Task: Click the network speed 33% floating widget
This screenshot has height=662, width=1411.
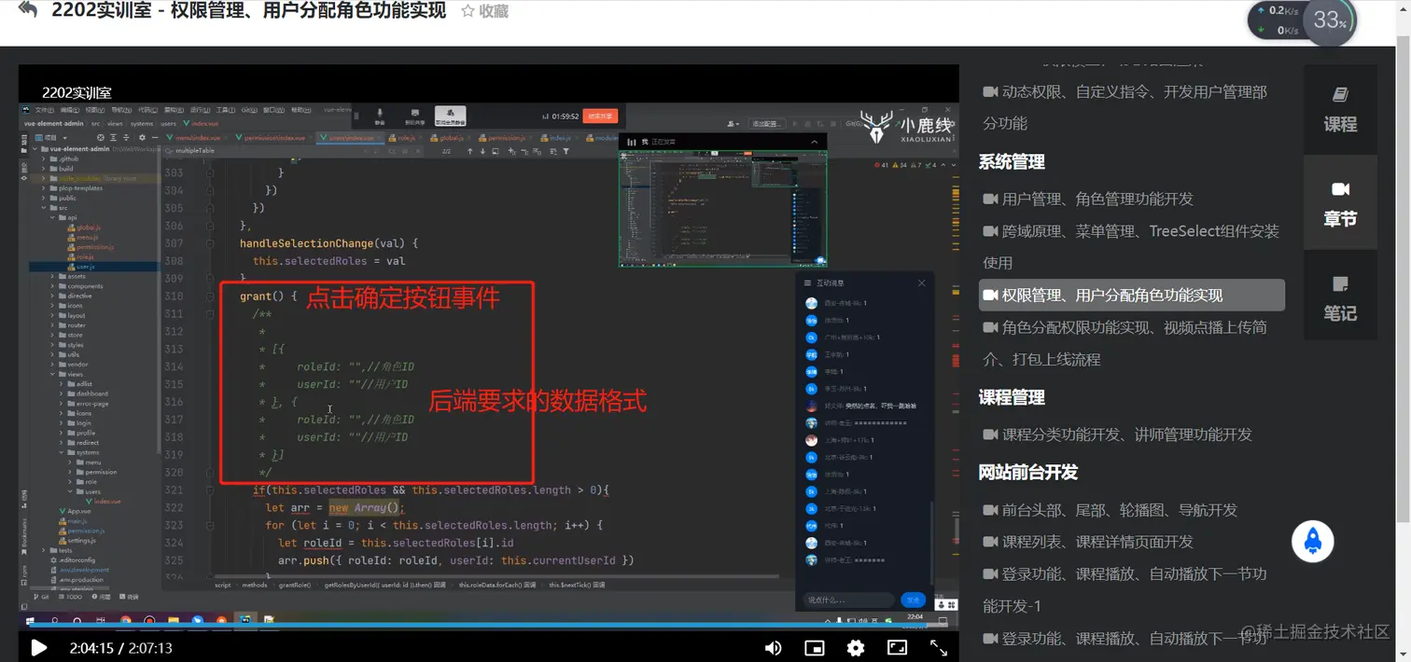Action: click(1303, 20)
